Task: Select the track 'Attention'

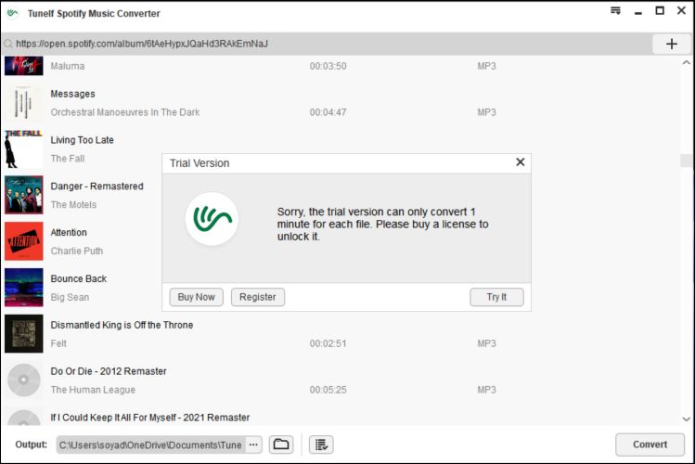Action: click(x=69, y=232)
